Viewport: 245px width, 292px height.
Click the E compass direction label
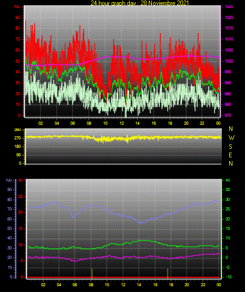point(230,155)
